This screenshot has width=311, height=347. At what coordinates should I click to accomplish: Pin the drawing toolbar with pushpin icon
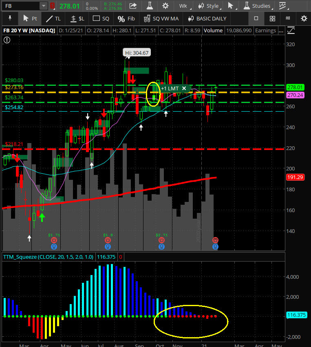(10, 18)
